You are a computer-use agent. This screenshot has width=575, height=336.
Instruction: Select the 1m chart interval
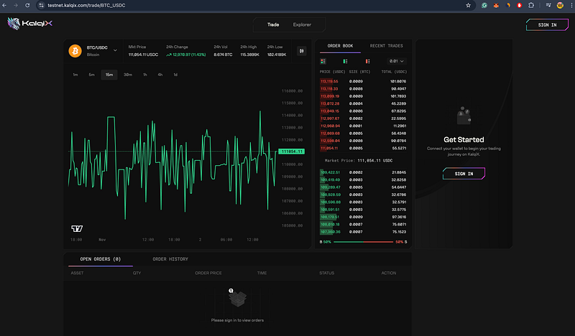(x=75, y=75)
